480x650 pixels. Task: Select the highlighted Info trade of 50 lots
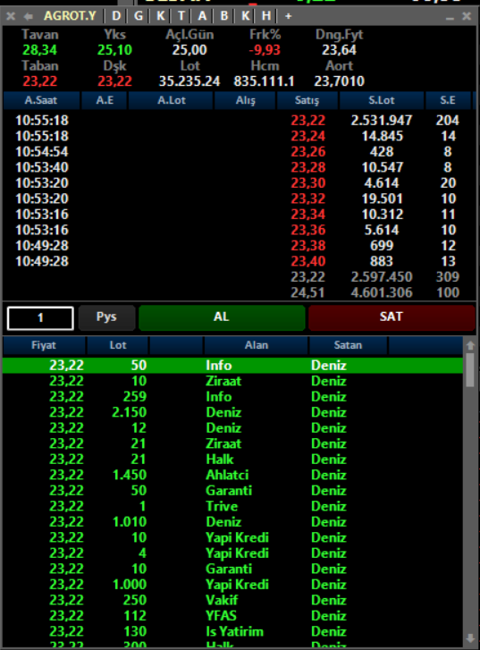pos(232,365)
